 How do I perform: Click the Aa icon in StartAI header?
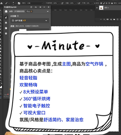(36, 7)
